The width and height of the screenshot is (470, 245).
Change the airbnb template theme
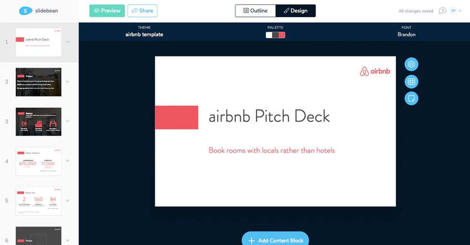pos(144,35)
